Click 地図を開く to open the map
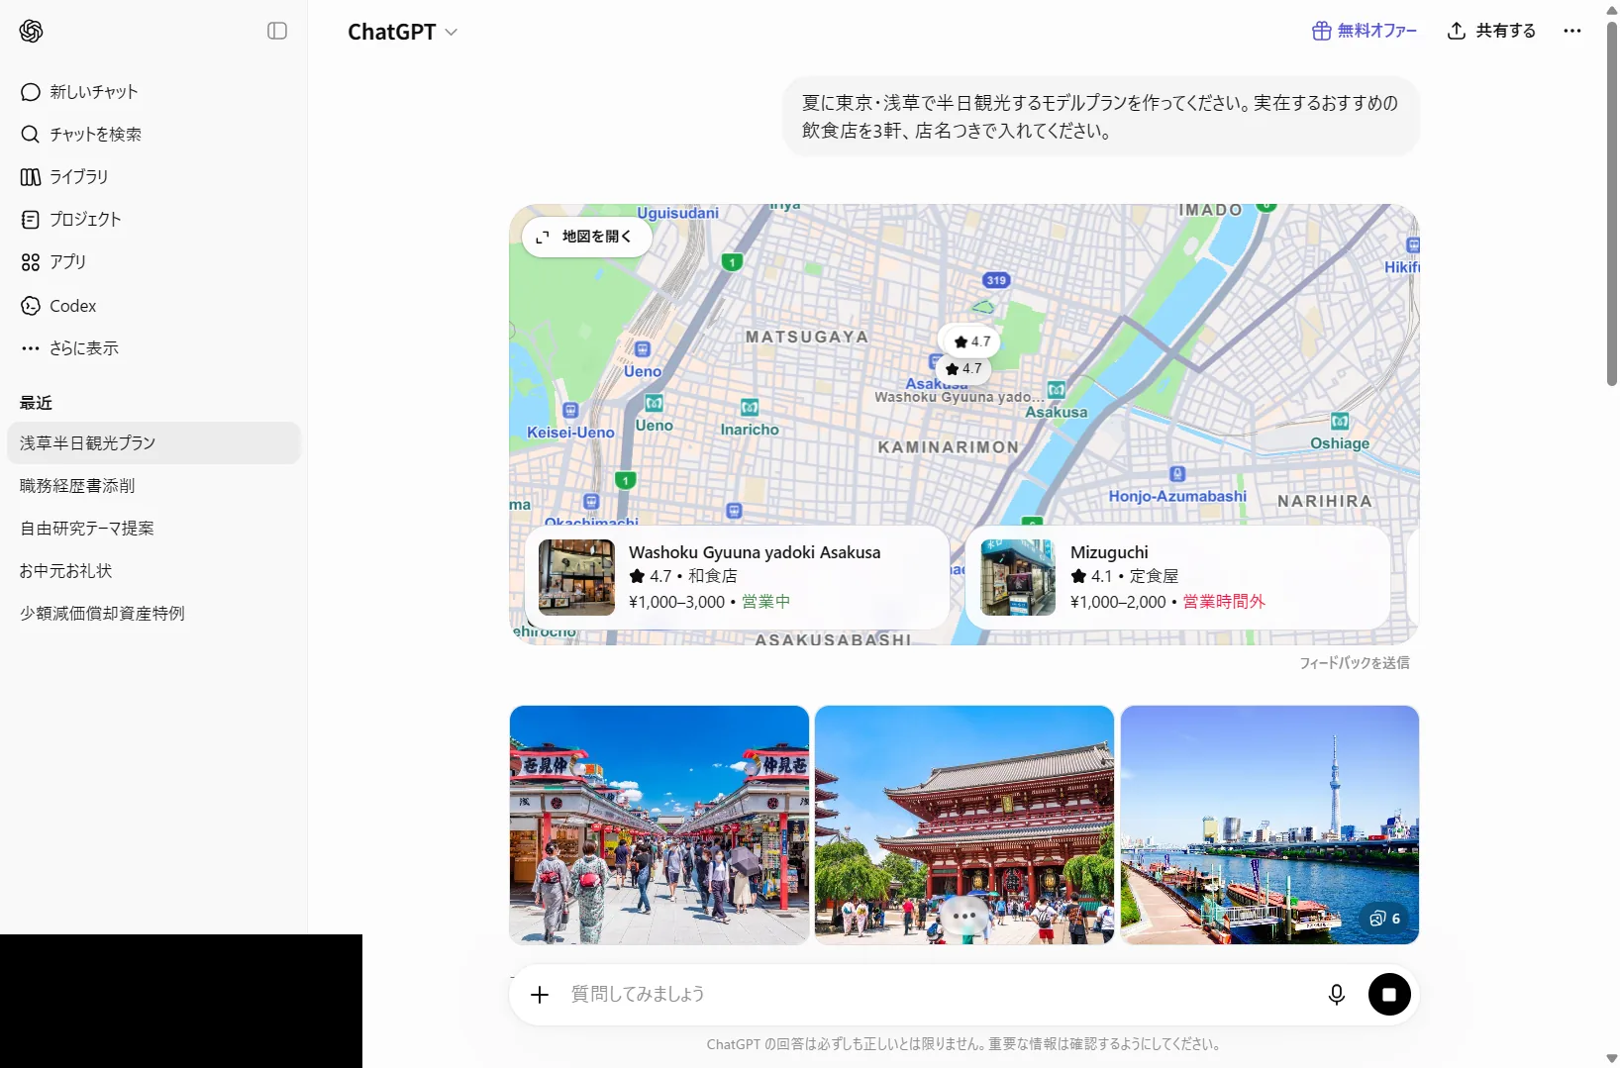 click(x=586, y=237)
